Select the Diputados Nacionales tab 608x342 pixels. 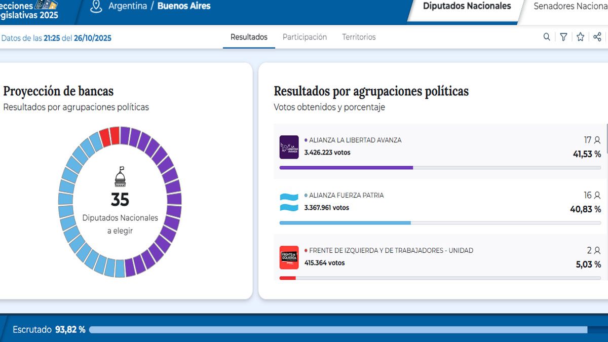coord(467,7)
